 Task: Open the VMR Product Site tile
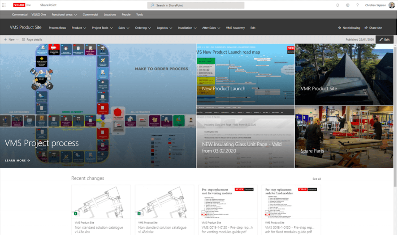pyautogui.click(x=344, y=75)
